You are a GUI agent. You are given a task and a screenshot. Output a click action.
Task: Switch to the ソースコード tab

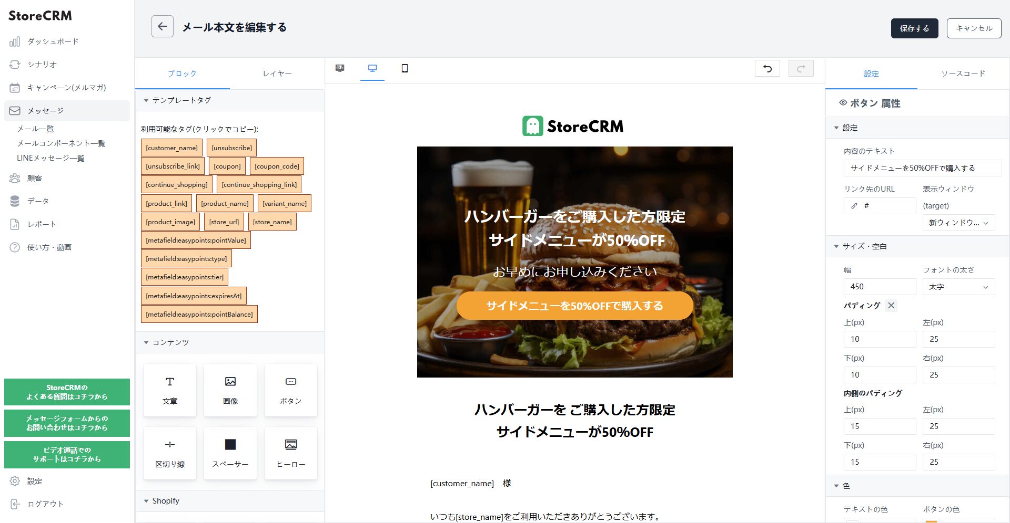tap(963, 74)
